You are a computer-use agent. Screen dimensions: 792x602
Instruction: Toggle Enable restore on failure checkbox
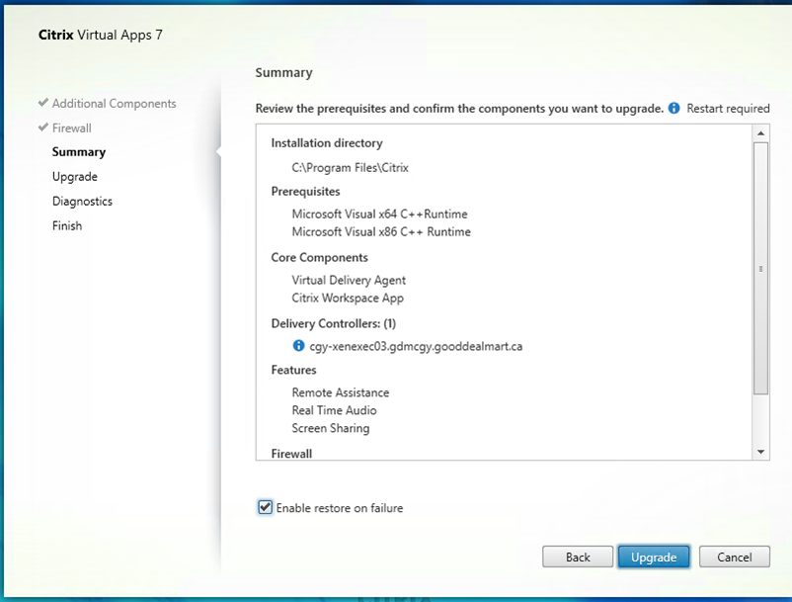coord(266,507)
